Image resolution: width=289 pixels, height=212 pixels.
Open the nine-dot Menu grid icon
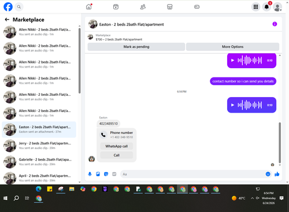[255, 7]
